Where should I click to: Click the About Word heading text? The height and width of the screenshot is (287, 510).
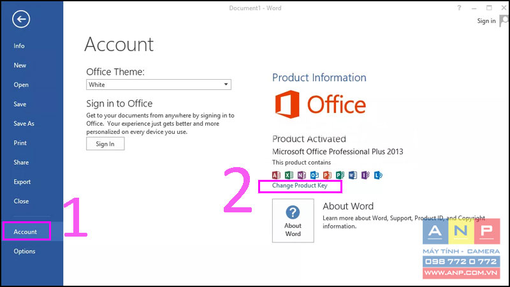coord(348,206)
